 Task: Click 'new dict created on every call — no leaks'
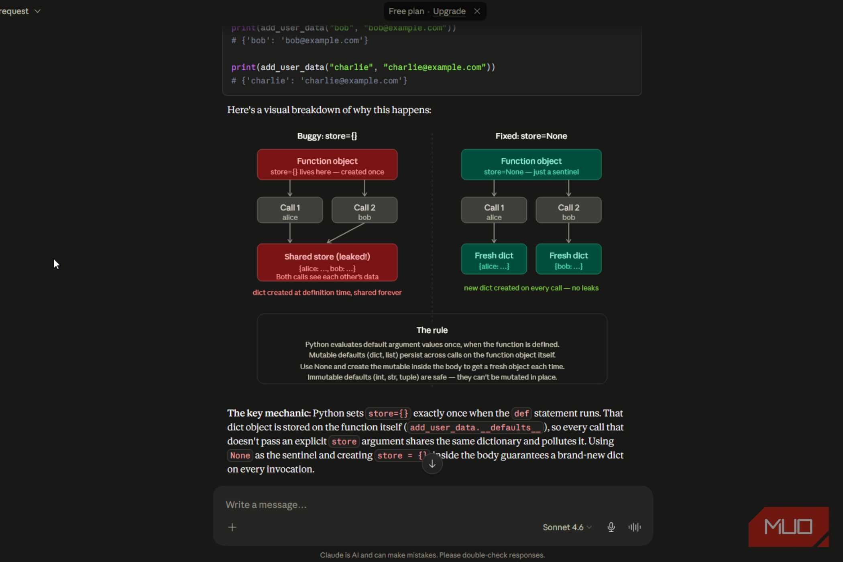click(531, 288)
